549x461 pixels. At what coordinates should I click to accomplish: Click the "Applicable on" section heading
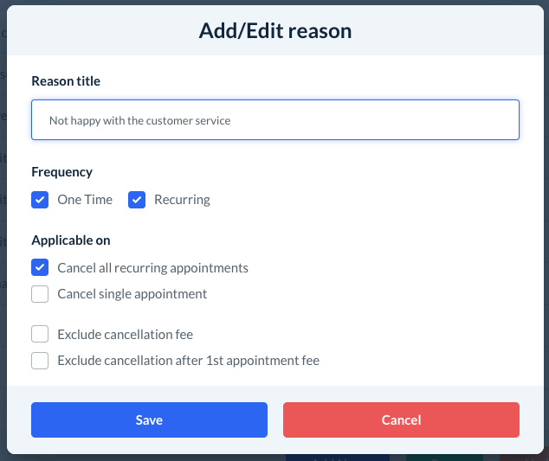(71, 240)
